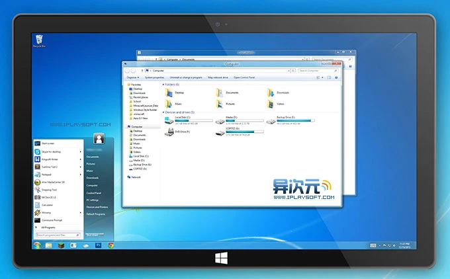Click the Search Computer input field

318,71
